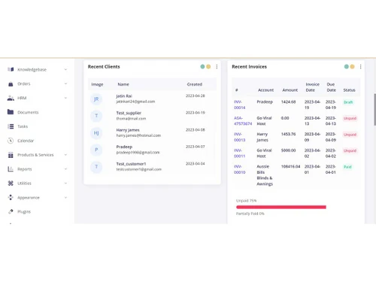This screenshot has width=376, height=282.
Task: Expand the Knowledgebase menu chevron
Action: click(x=65, y=69)
